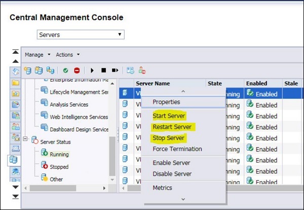
Task: Click the red Disable server toolbar icon
Action: [77, 71]
